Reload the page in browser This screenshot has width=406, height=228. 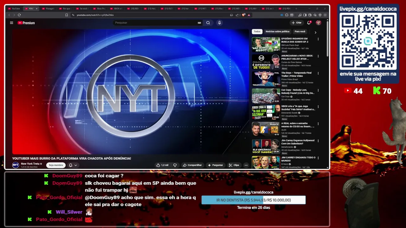click(19, 15)
